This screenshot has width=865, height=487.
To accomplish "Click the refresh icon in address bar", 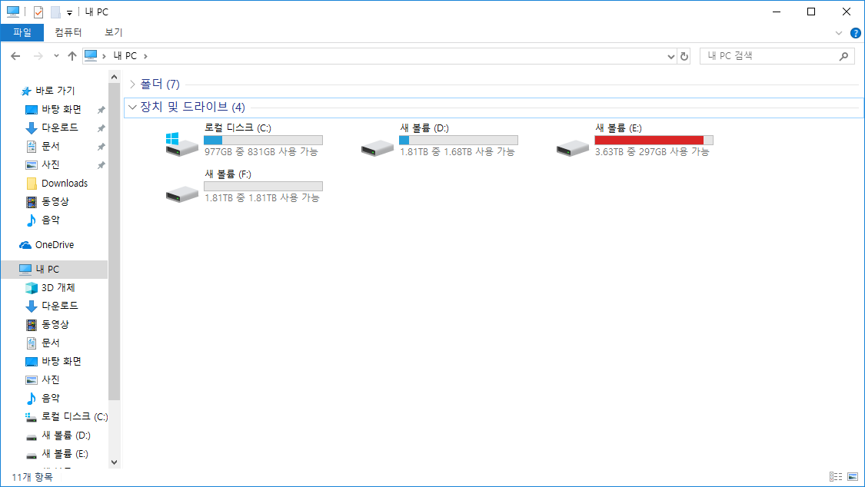I will pos(684,56).
